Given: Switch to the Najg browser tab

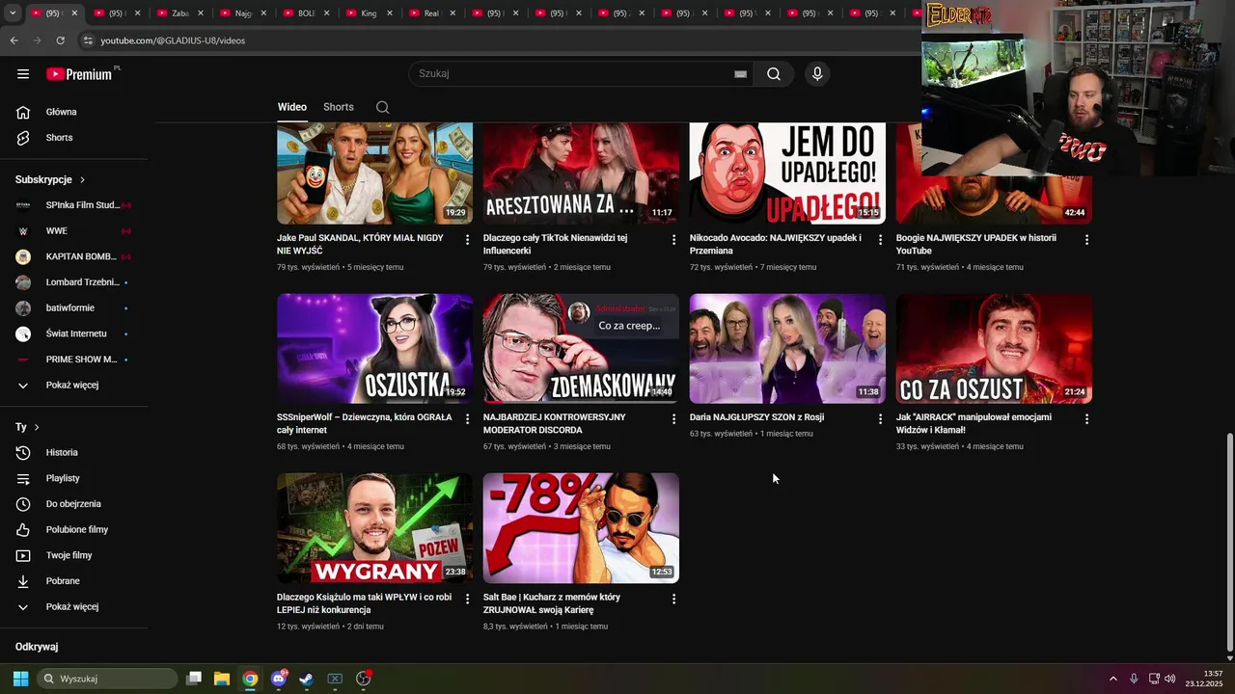Looking at the screenshot, I should tap(242, 13).
